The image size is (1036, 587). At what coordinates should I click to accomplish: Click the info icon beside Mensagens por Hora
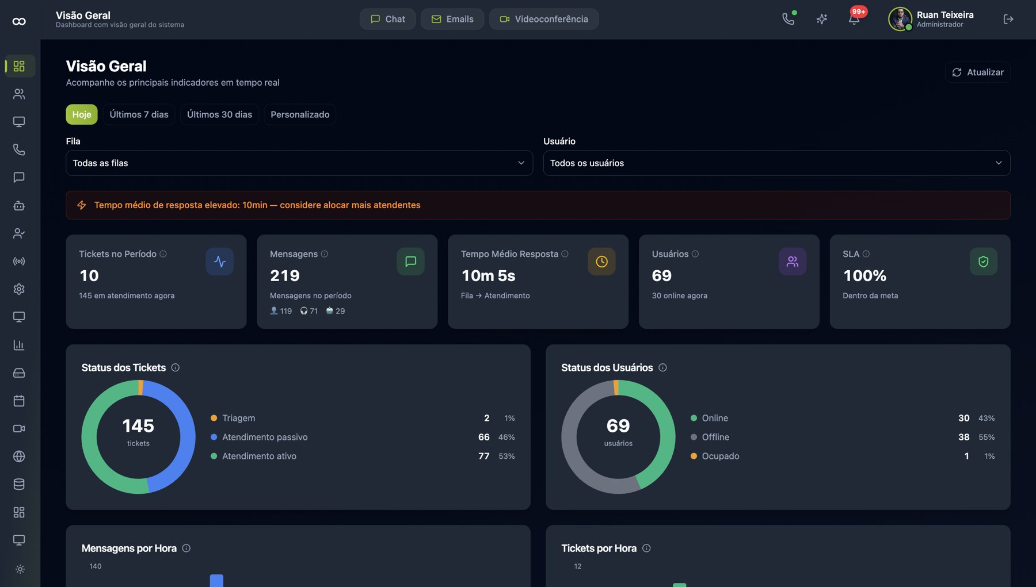tap(186, 548)
